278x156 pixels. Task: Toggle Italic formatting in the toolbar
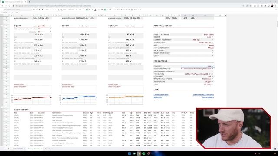(89, 10)
